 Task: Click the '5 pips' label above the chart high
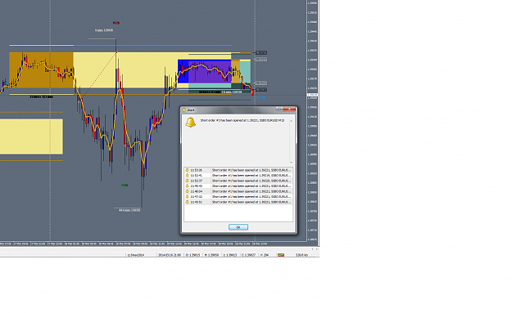(x=104, y=30)
